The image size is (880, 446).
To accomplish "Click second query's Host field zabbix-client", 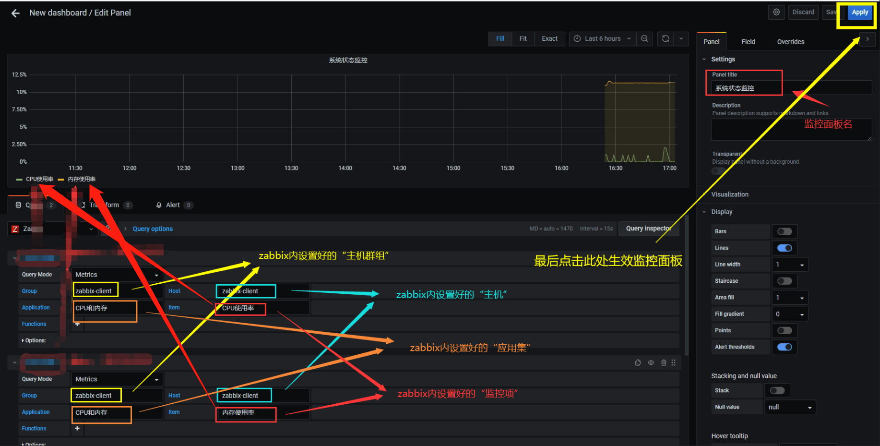I will pyautogui.click(x=263, y=396).
